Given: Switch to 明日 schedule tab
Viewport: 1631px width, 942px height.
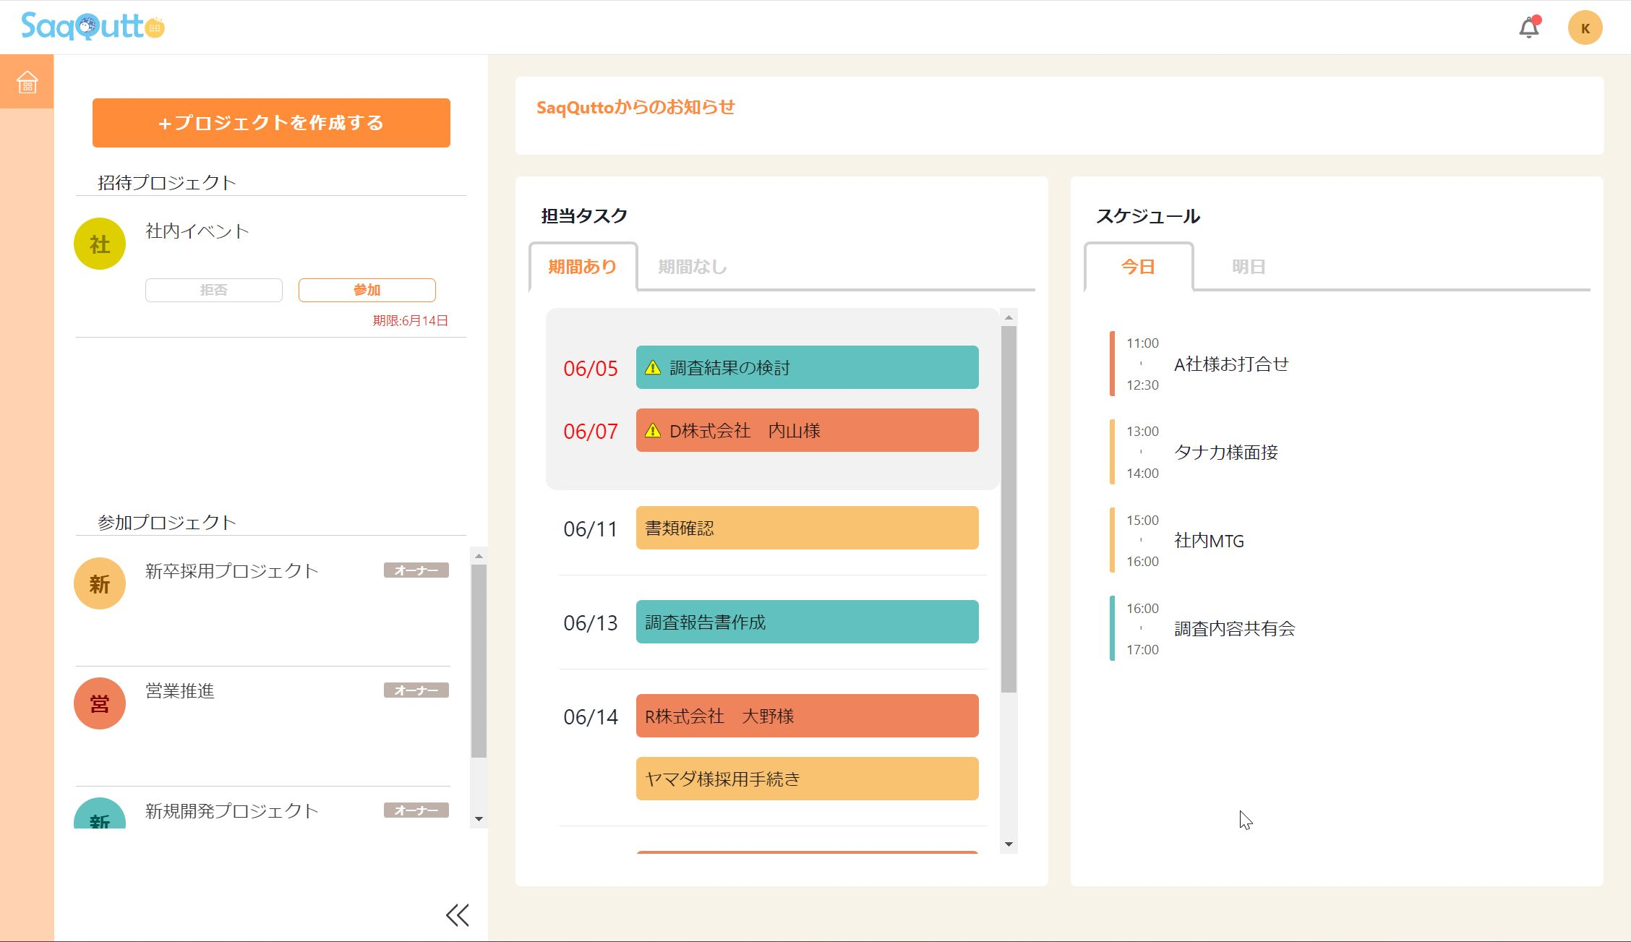Looking at the screenshot, I should [1248, 267].
